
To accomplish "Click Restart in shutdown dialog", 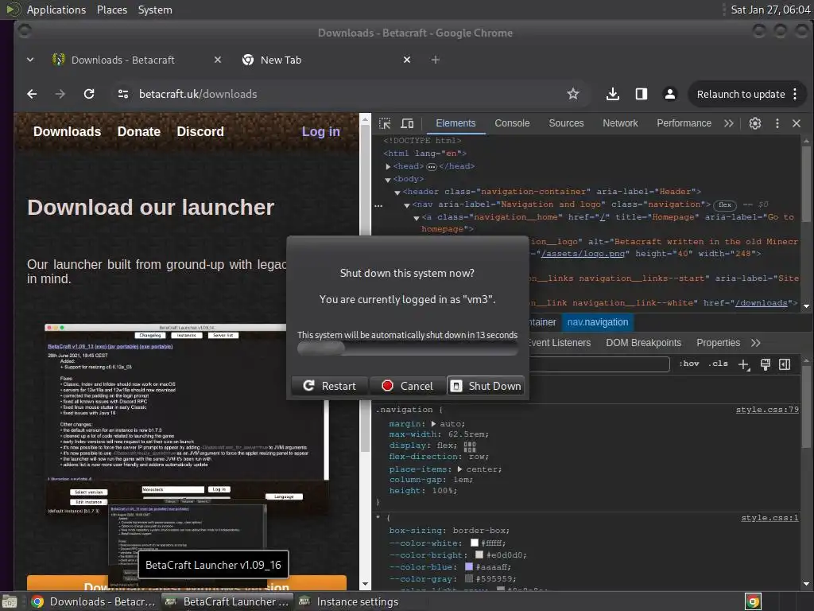I will [330, 386].
